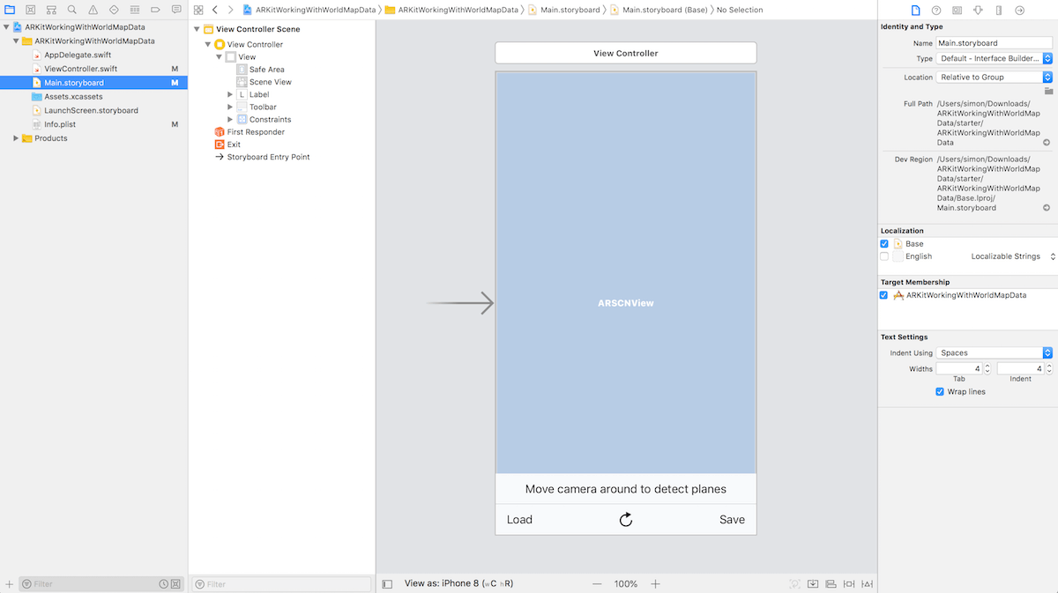Select Scene View in document outline

tap(270, 82)
